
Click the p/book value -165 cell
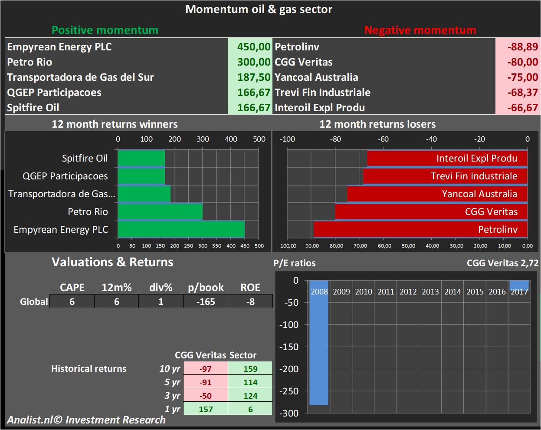[205, 301]
